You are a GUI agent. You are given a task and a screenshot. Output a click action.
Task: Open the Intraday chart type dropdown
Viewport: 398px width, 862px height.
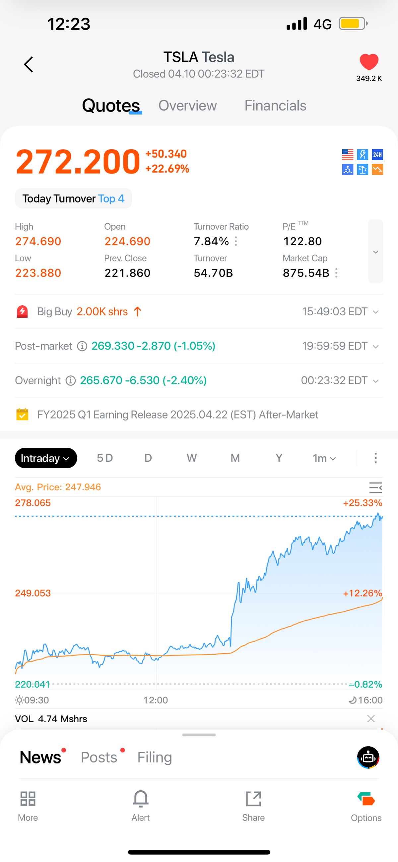(46, 458)
